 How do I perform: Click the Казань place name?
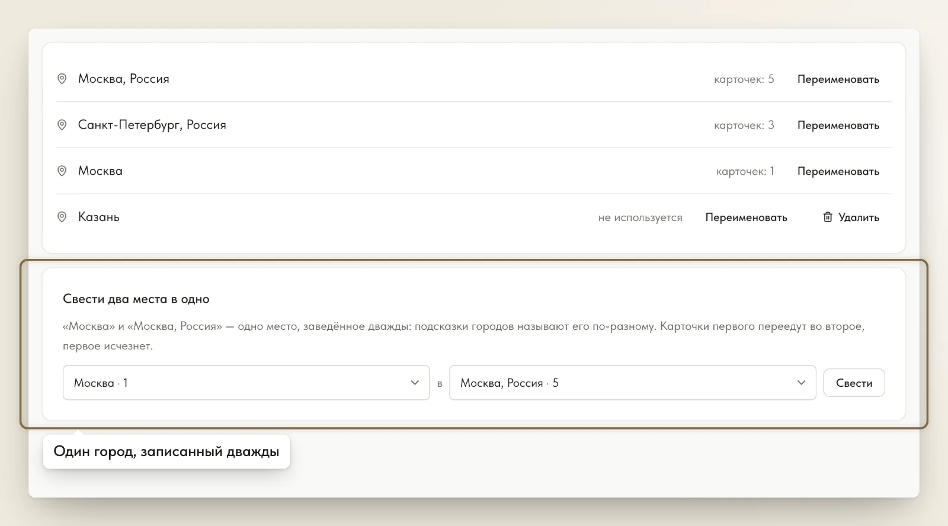[x=98, y=217]
